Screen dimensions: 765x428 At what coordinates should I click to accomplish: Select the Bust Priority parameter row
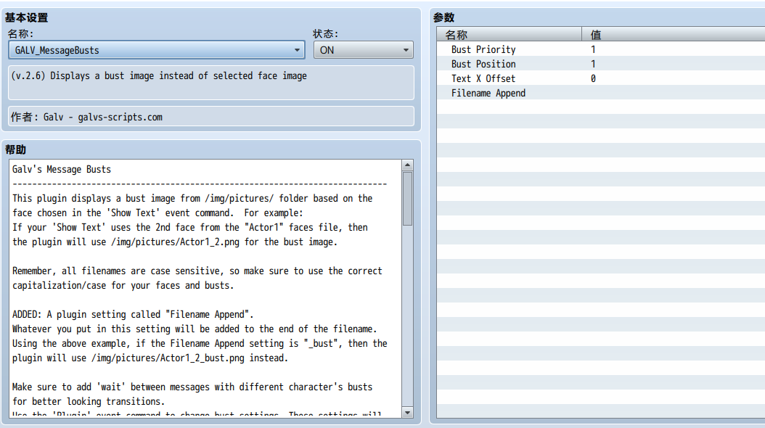tap(600, 49)
